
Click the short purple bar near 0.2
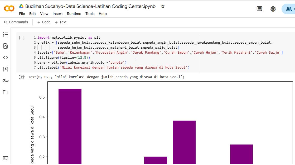pyautogui.click(x=156, y=160)
